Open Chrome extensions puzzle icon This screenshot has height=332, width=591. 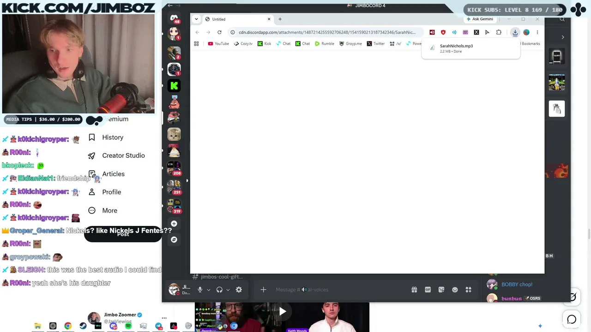[x=499, y=32]
